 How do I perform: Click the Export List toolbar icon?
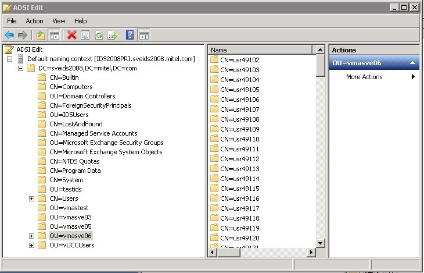click(112, 36)
